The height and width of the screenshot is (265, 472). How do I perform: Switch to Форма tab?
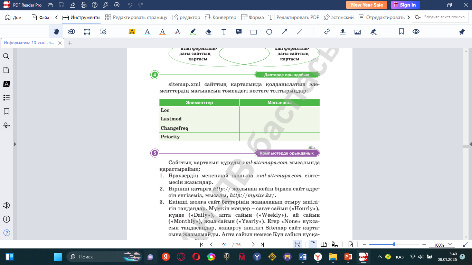pos(252,17)
